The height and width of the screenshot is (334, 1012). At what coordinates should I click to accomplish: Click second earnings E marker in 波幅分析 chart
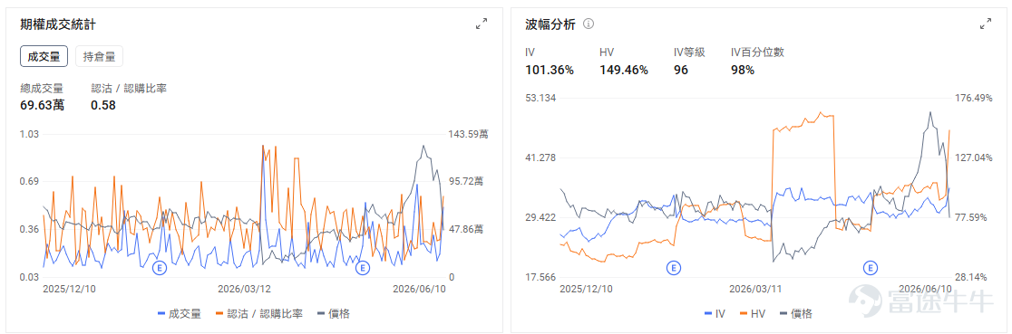point(871,267)
